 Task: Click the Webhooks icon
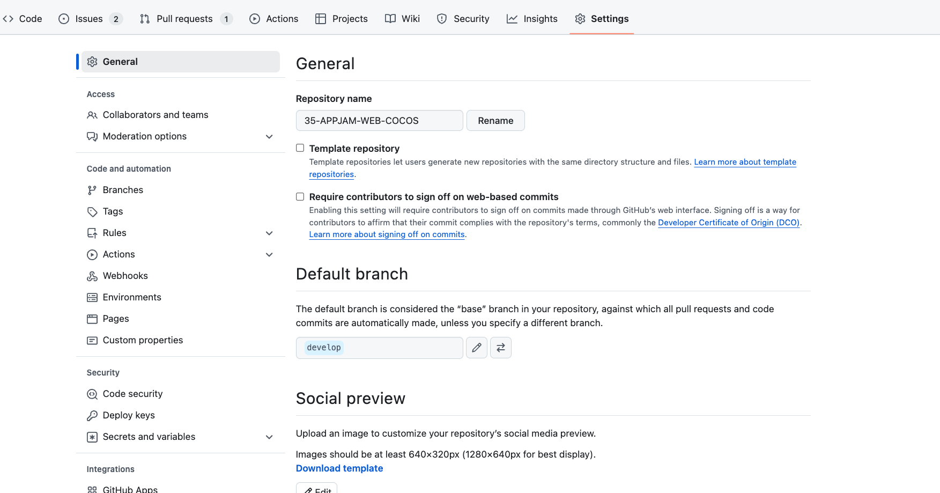[92, 276]
